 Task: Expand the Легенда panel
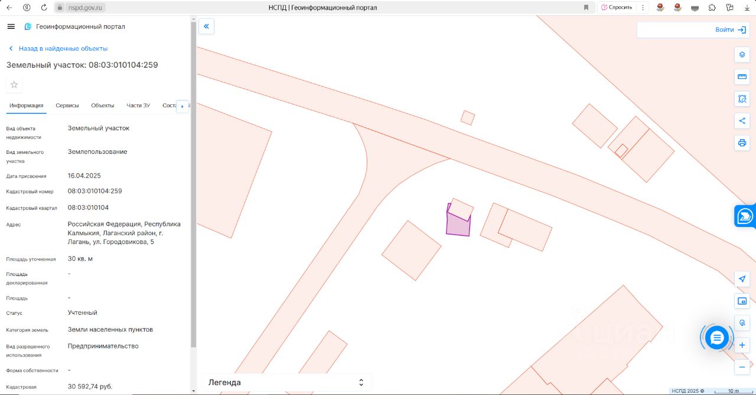tap(286, 382)
